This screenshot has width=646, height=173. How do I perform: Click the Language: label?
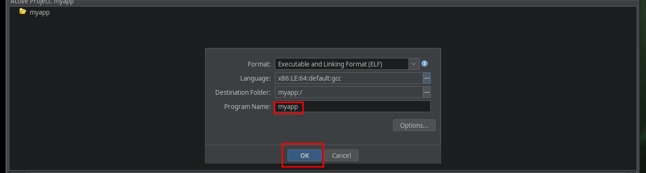point(255,78)
